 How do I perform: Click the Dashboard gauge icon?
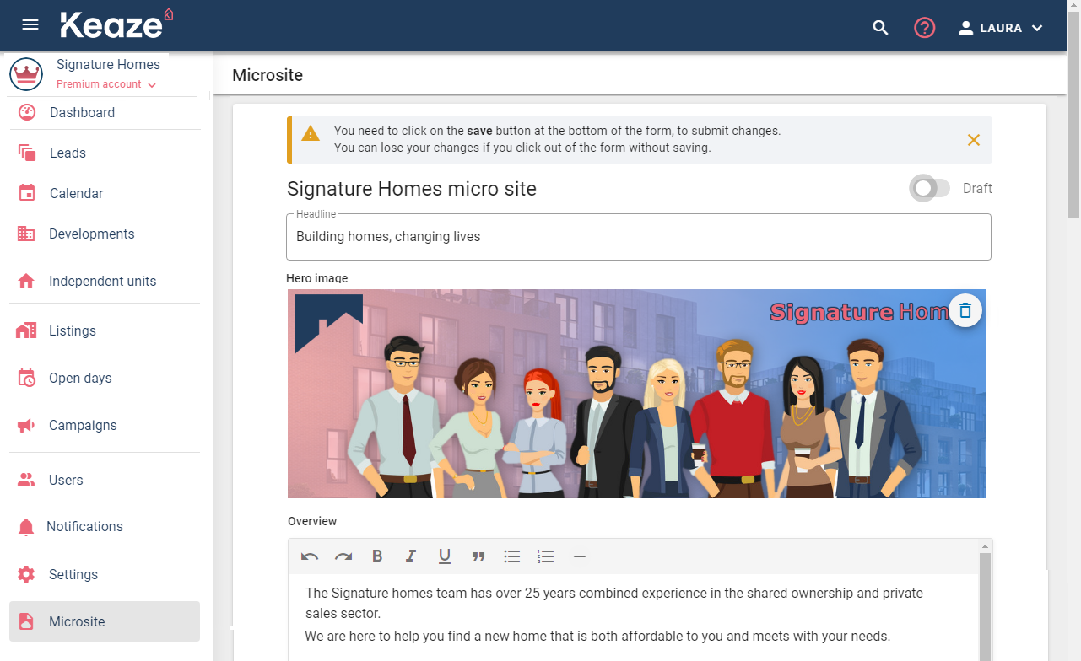26,112
